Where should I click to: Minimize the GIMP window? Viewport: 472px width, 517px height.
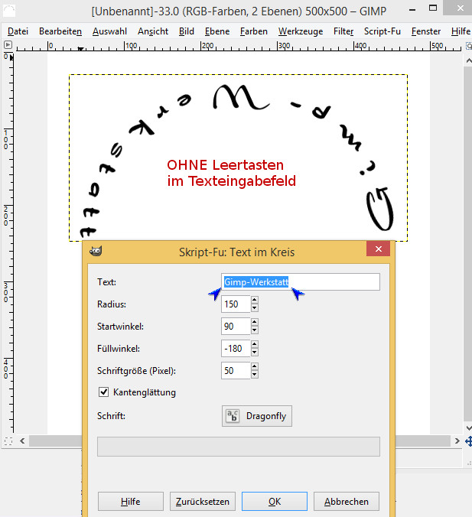click(x=412, y=10)
